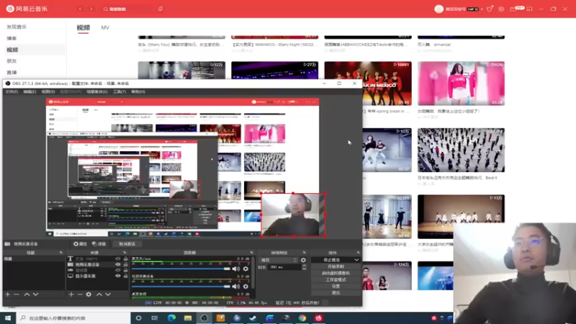Toggle lock on the game capture source
Image resolution: width=576 pixels, height=324 pixels.
click(125, 270)
